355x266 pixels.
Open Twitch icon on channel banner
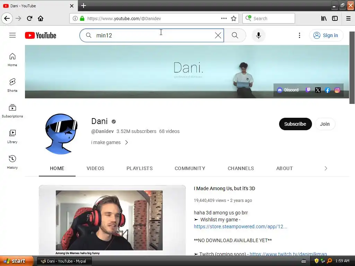click(308, 90)
